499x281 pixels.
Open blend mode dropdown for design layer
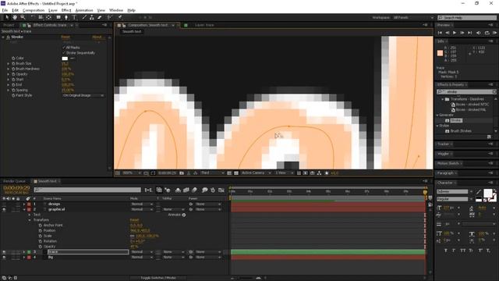click(142, 204)
